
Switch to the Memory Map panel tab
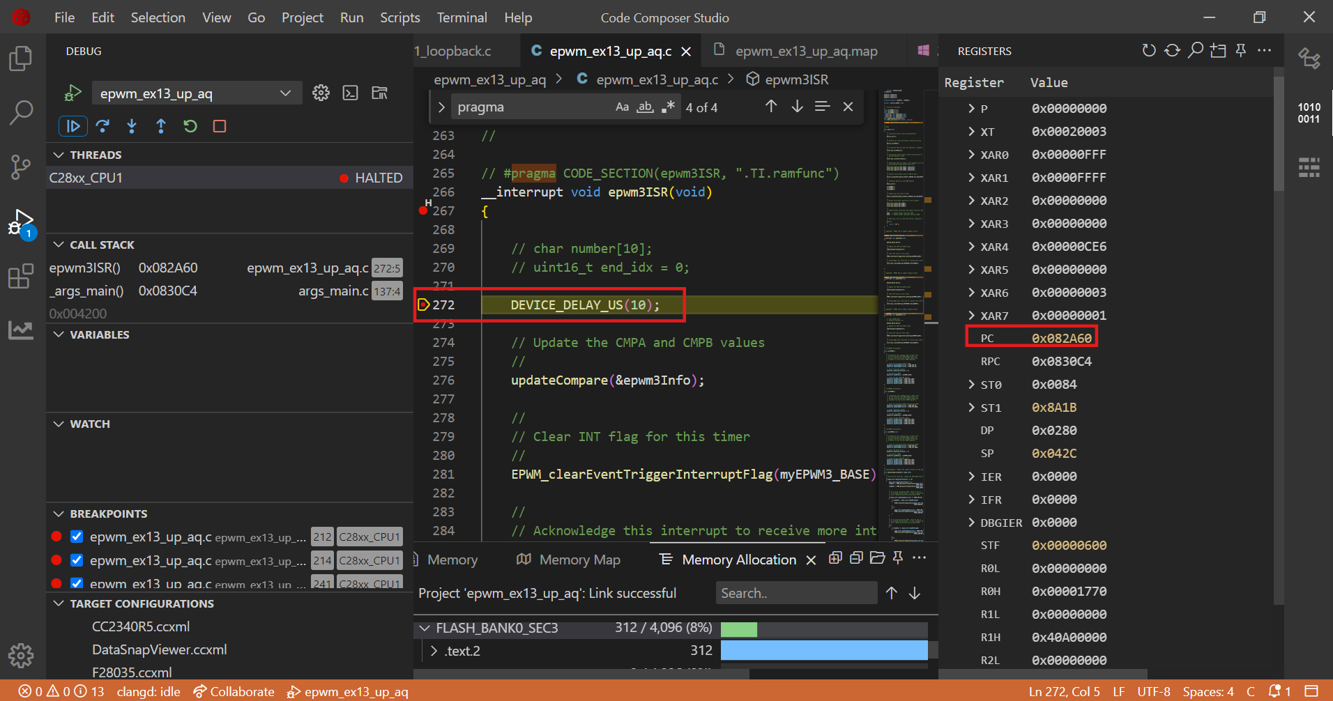pos(568,560)
